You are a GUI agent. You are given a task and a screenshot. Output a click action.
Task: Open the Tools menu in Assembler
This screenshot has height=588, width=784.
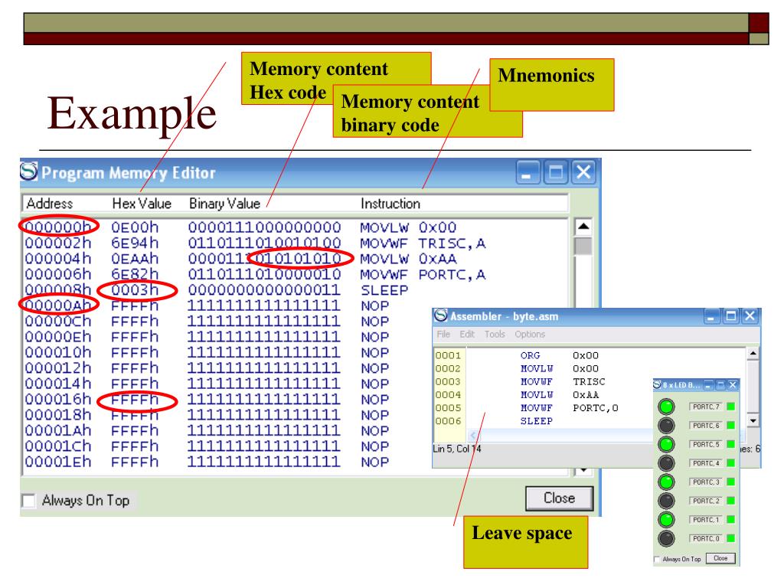(x=495, y=334)
